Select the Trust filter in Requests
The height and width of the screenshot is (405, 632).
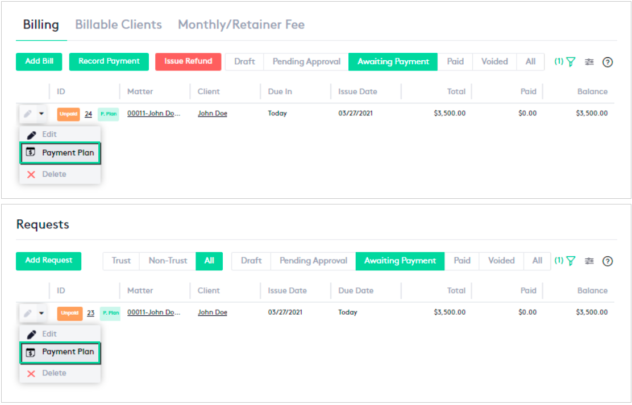point(121,261)
